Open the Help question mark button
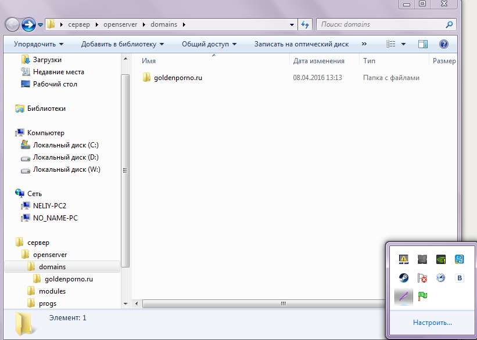477x340 pixels. pos(444,44)
